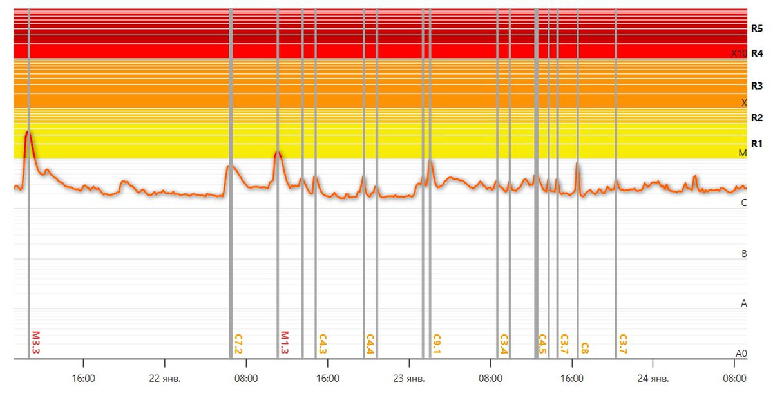This screenshot has width=773, height=398.
Task: Select the R2 level label
Action: coord(757,117)
